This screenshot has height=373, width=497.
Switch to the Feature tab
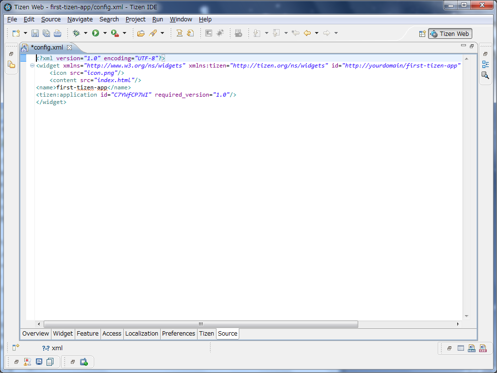pyautogui.click(x=87, y=334)
